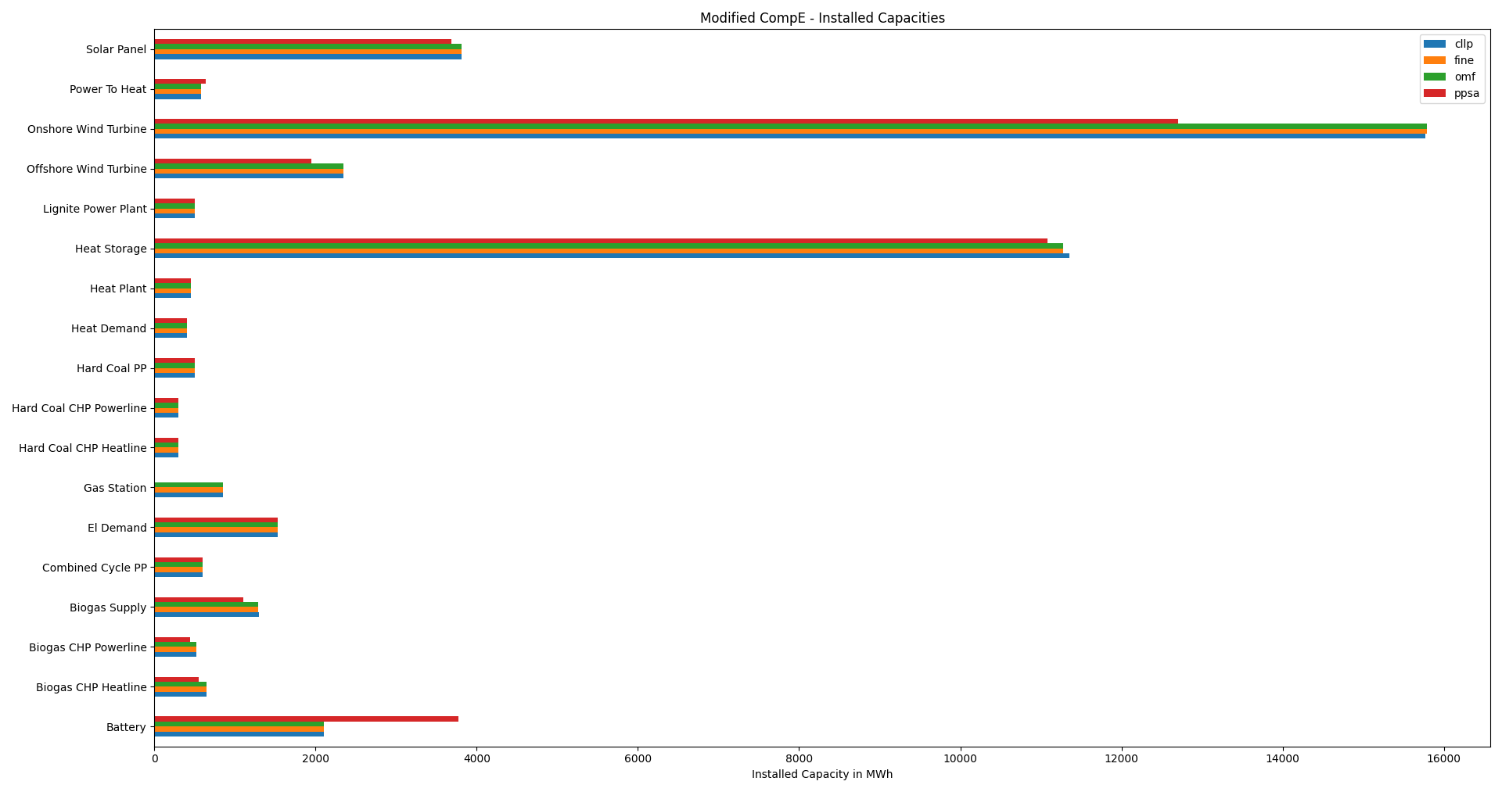The width and height of the screenshot is (1502, 792).
Task: Click the 'Offshore Wind Turbine' axis label
Action: pyautogui.click(x=87, y=169)
